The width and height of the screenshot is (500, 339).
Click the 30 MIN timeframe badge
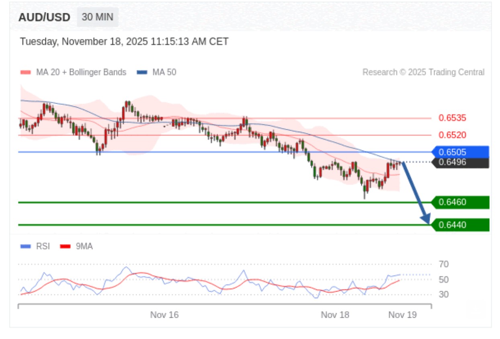tap(97, 17)
